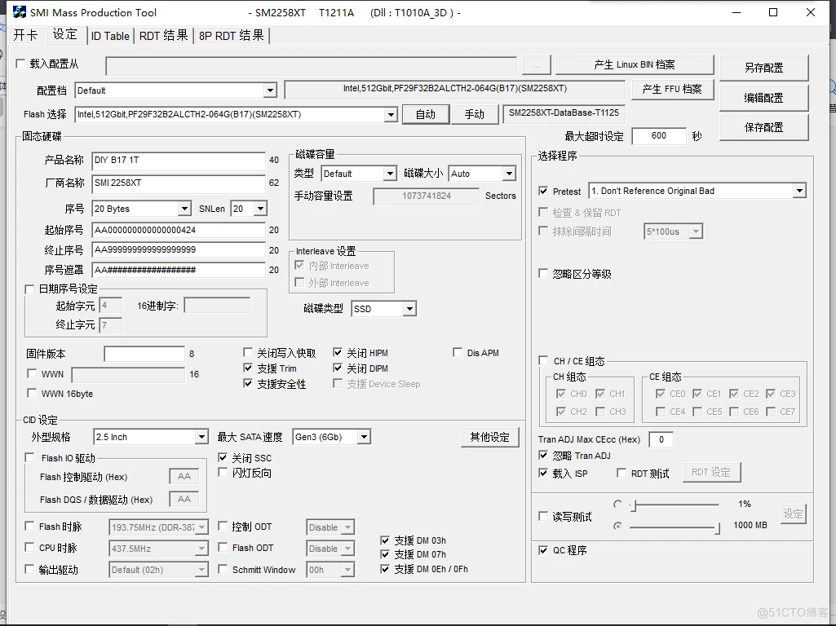The width and height of the screenshot is (836, 626).
Task: Open the RDT 结果 tab
Action: (x=164, y=36)
